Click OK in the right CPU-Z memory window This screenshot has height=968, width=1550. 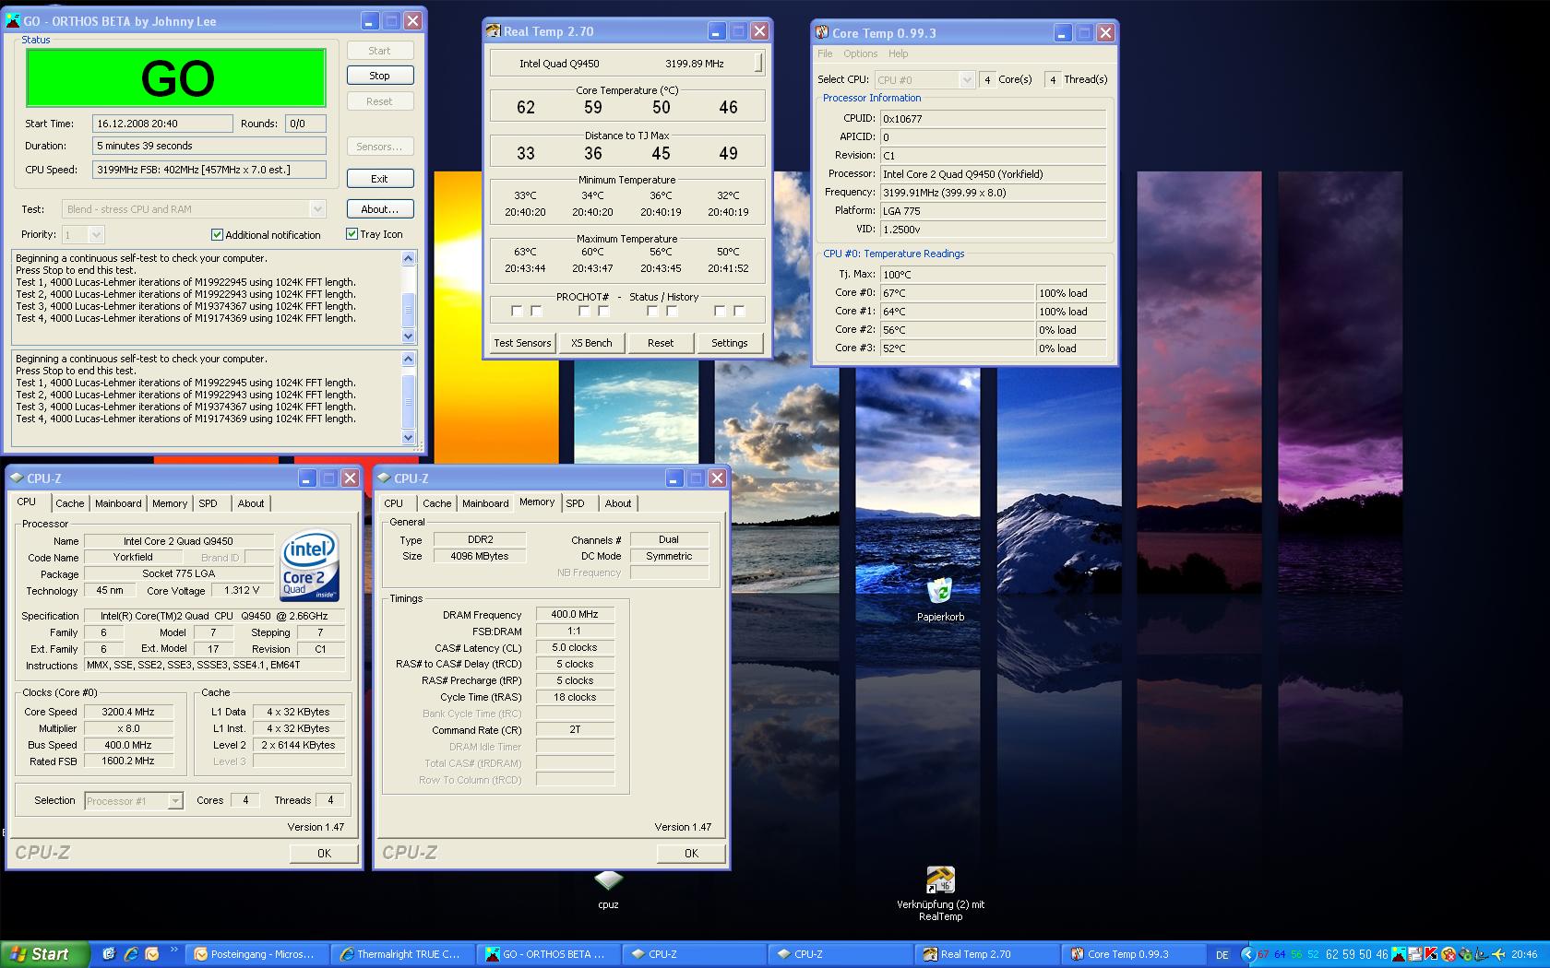point(691,854)
